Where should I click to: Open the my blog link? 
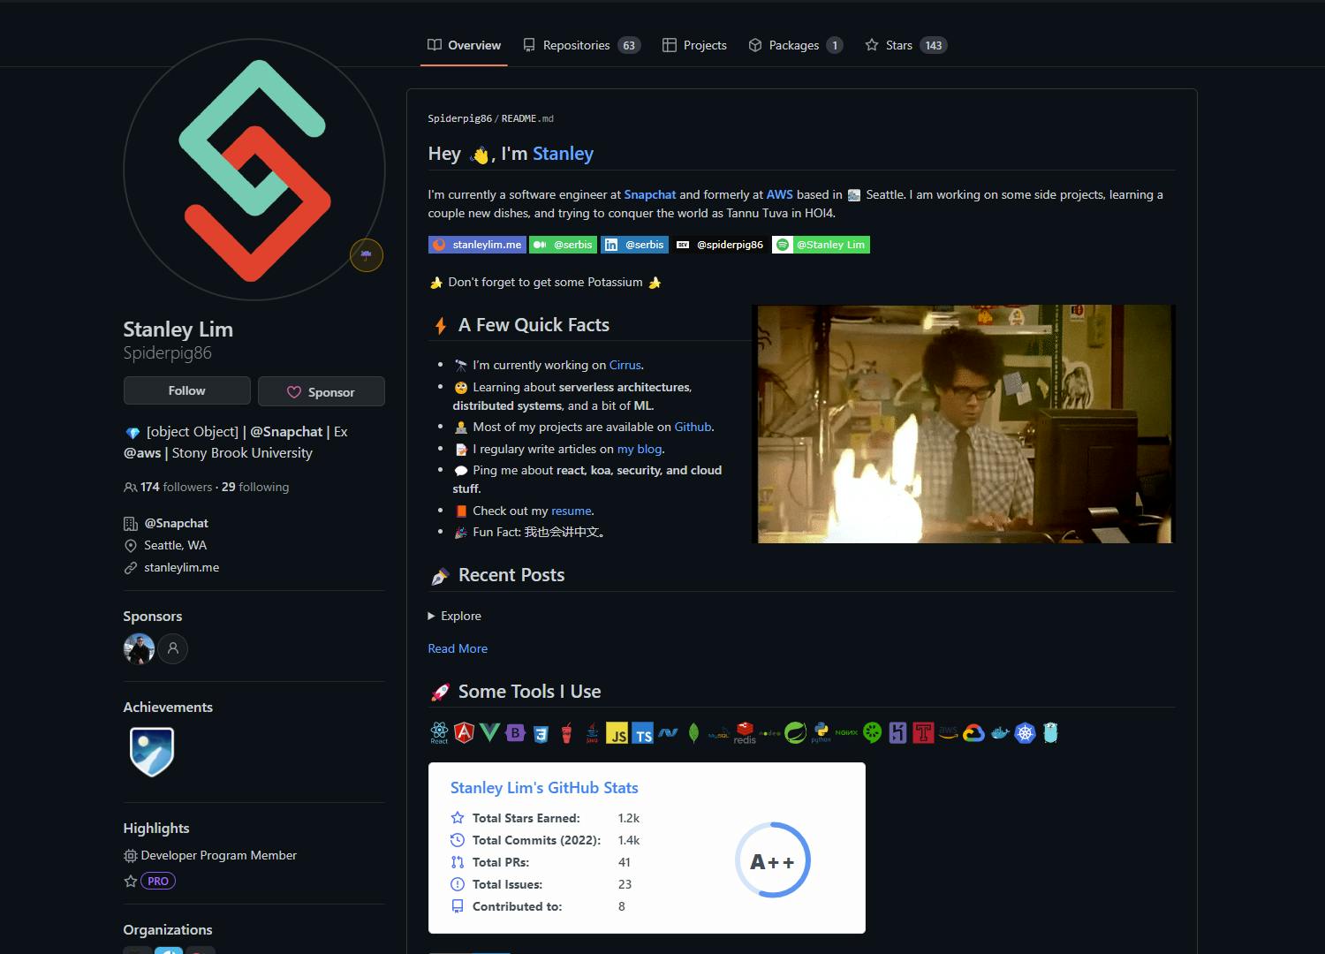pos(640,449)
